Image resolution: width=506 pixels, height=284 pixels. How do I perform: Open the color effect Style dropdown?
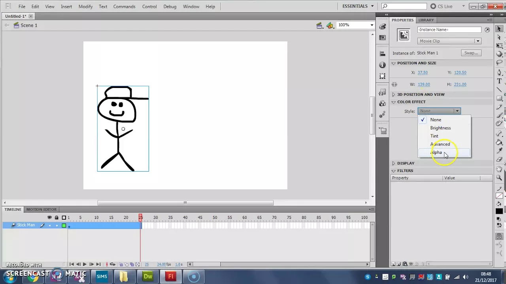pyautogui.click(x=439, y=111)
